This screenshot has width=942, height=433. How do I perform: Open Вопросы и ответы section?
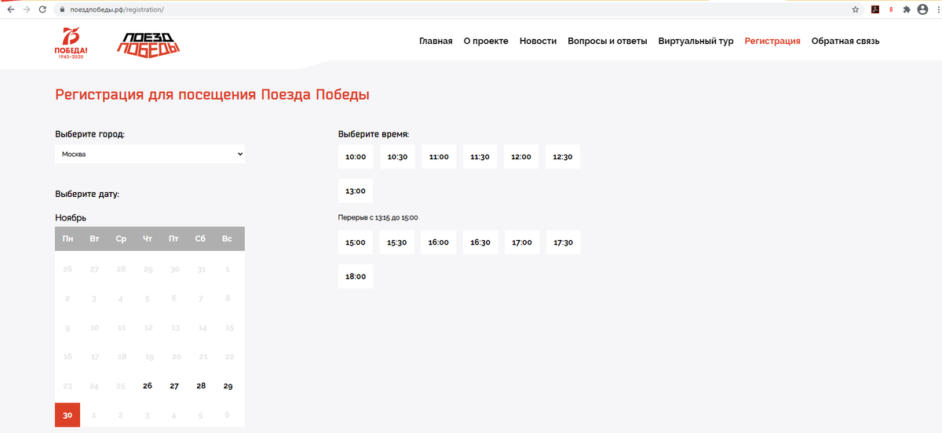[608, 42]
